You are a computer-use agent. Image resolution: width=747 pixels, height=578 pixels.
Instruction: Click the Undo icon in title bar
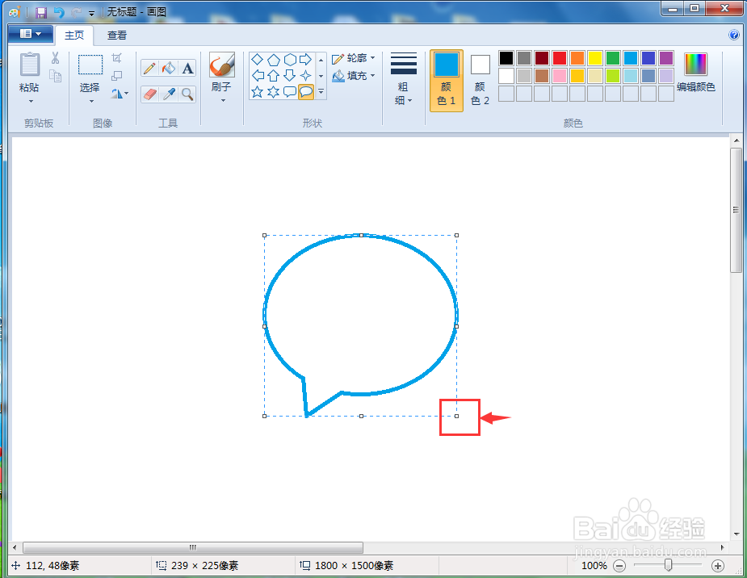59,12
